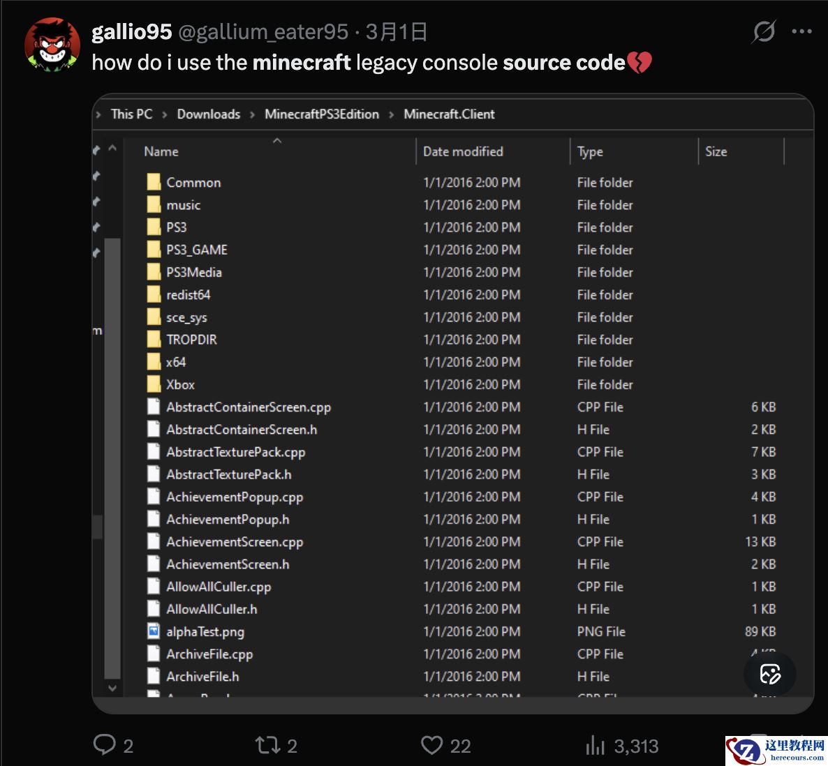This screenshot has width=828, height=766.
Task: Select the sce_sys folder icon
Action: tap(154, 317)
